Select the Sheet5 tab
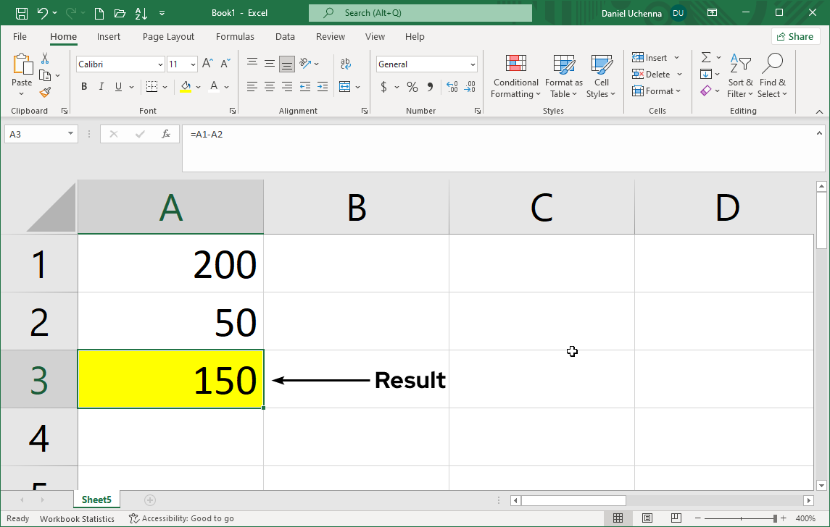This screenshot has width=830, height=527. pyautogui.click(x=96, y=499)
